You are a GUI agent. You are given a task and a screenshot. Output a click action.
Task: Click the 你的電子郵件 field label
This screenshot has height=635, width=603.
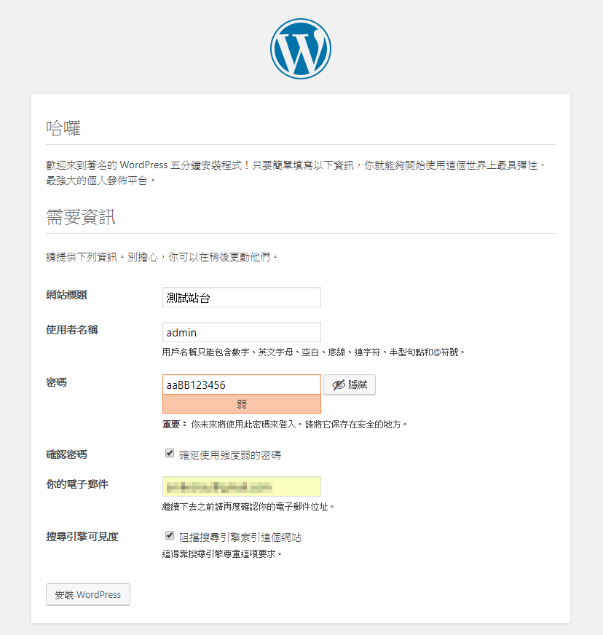[76, 484]
